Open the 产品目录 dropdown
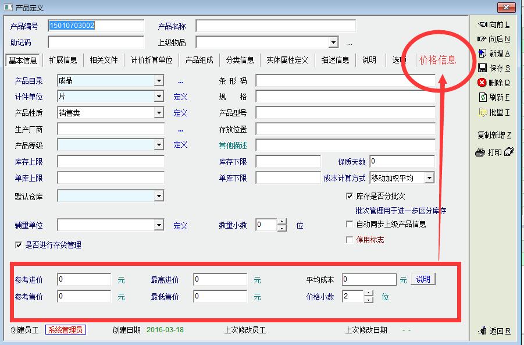This screenshot has width=524, height=345. 159,81
